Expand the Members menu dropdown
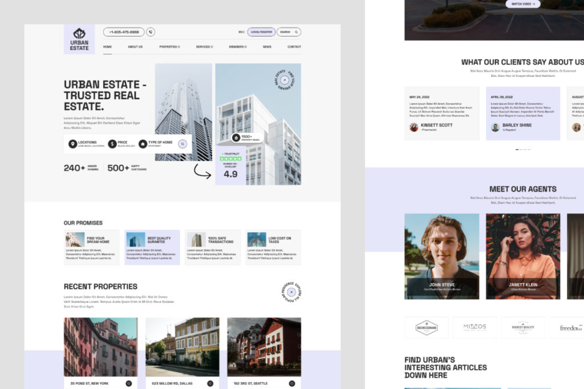 [238, 47]
